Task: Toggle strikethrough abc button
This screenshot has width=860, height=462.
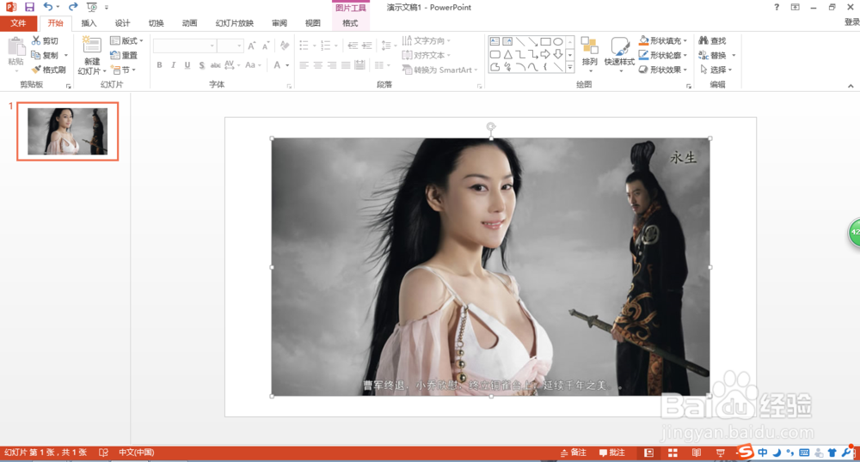Action: [x=216, y=65]
